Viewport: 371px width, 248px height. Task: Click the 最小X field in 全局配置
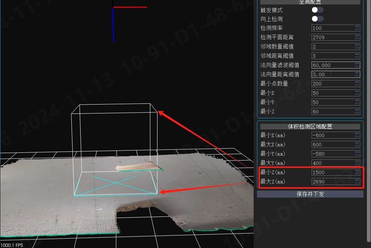pyautogui.click(x=335, y=93)
